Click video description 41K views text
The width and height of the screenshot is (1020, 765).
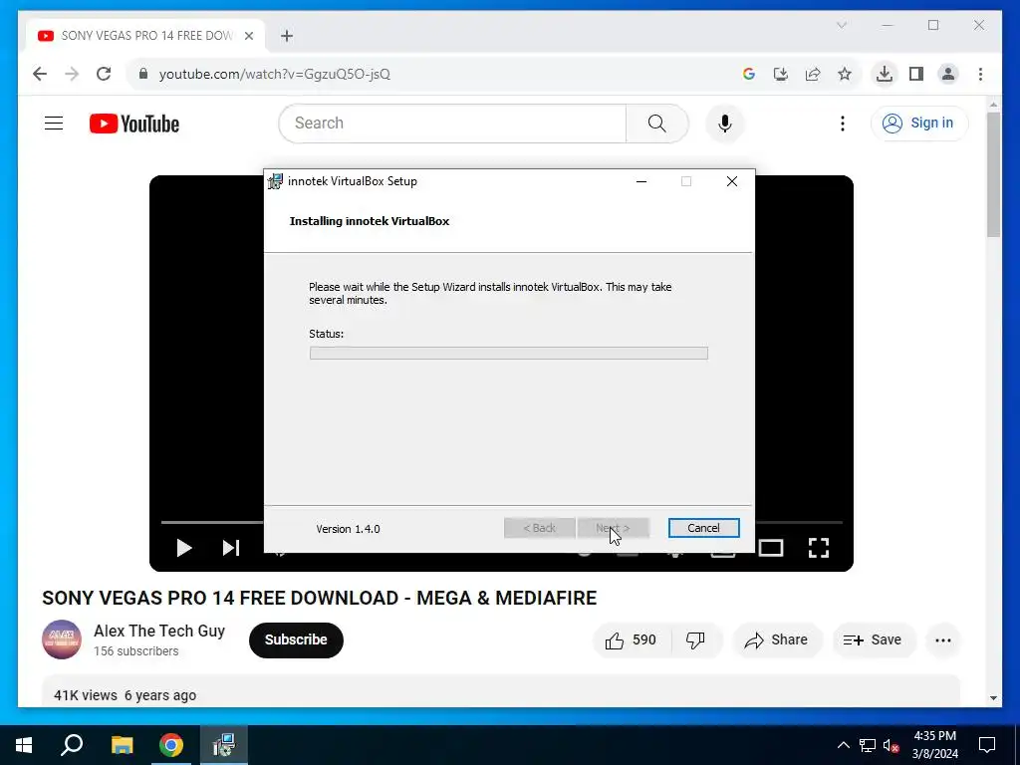[86, 695]
